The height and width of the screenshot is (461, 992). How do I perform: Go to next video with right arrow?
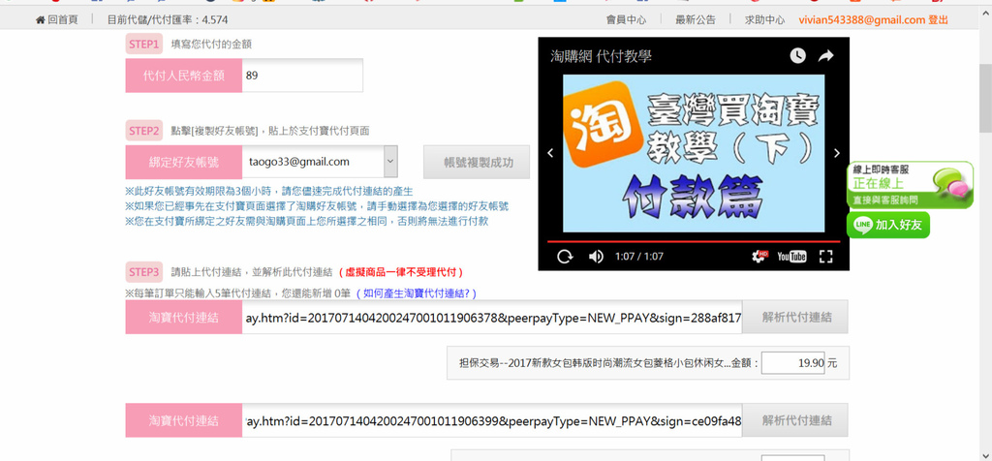pos(837,153)
